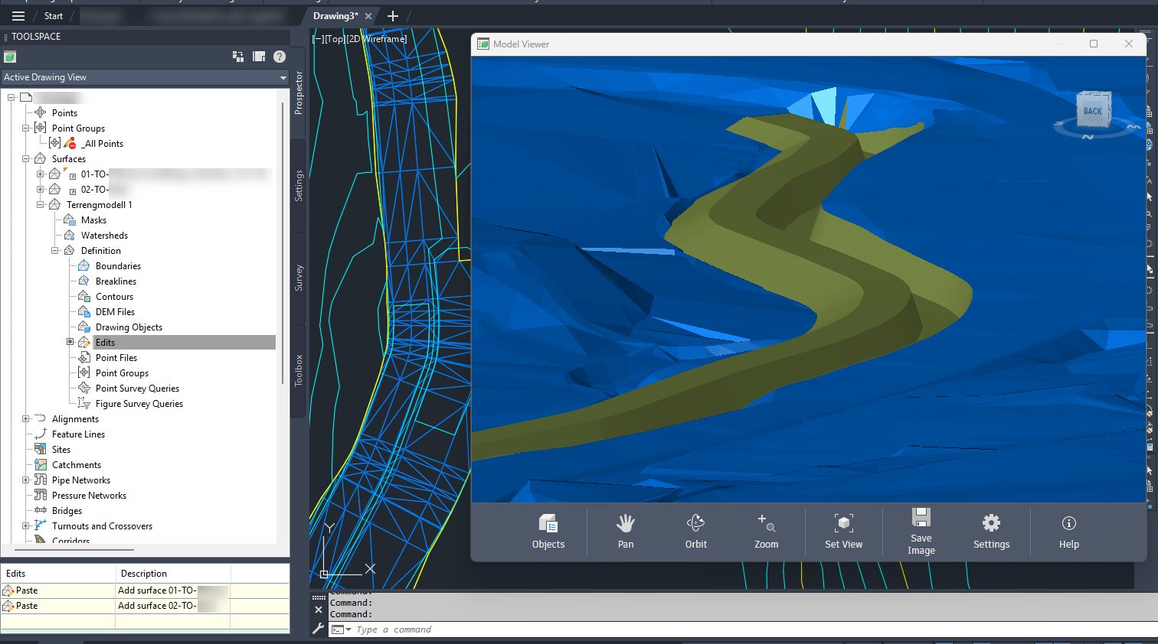
Task: Select the Zoom tool in Model Viewer
Action: 766,531
